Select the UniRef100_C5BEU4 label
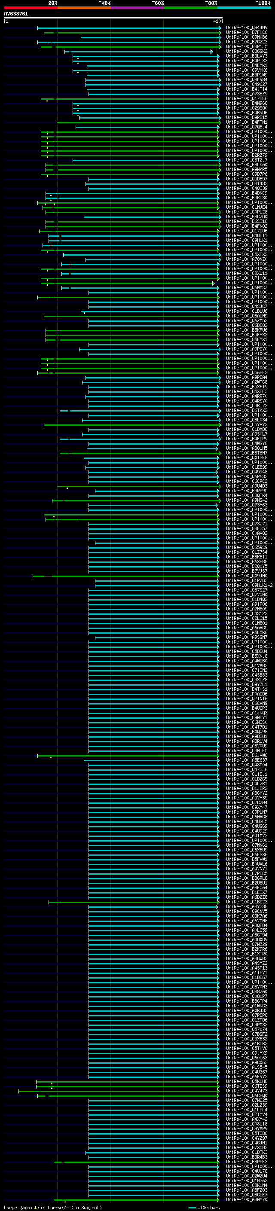 [247, 652]
